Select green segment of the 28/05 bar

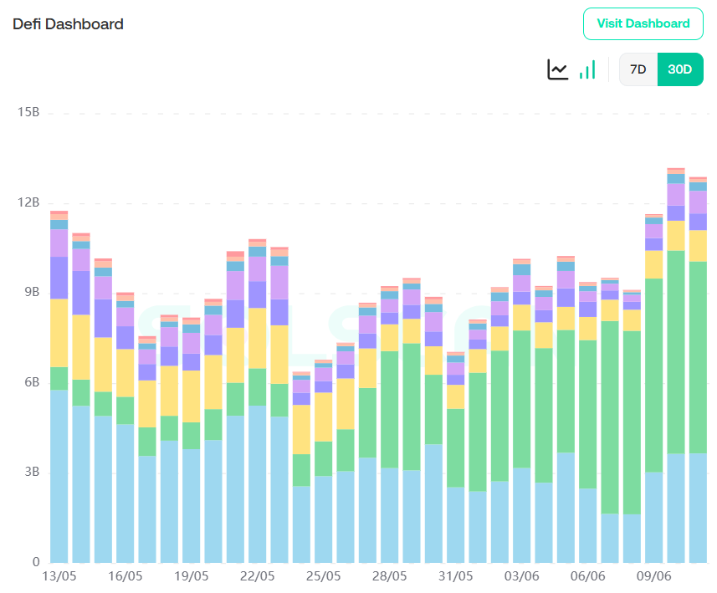(x=389, y=409)
